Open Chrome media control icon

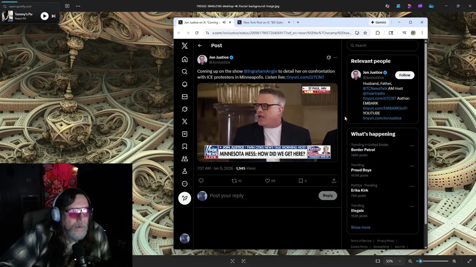click(404, 33)
